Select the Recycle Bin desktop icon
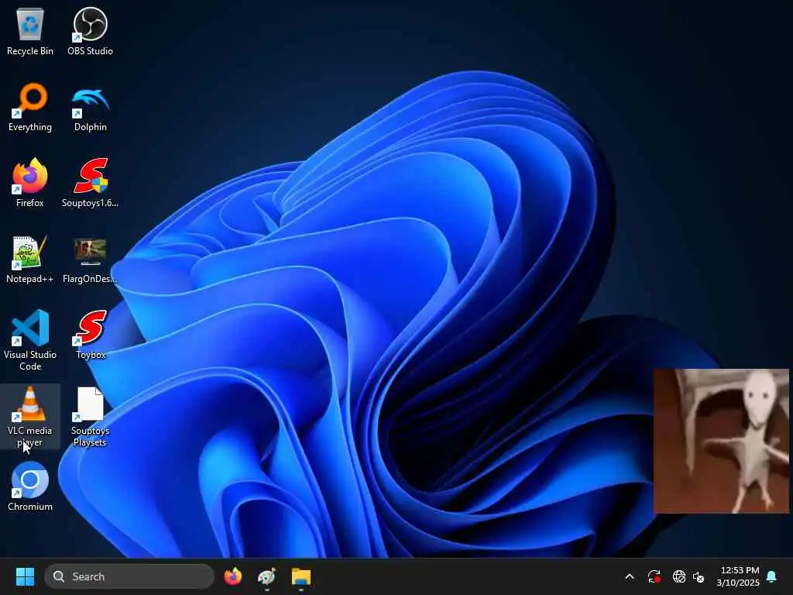This screenshot has width=793, height=595. (30, 31)
